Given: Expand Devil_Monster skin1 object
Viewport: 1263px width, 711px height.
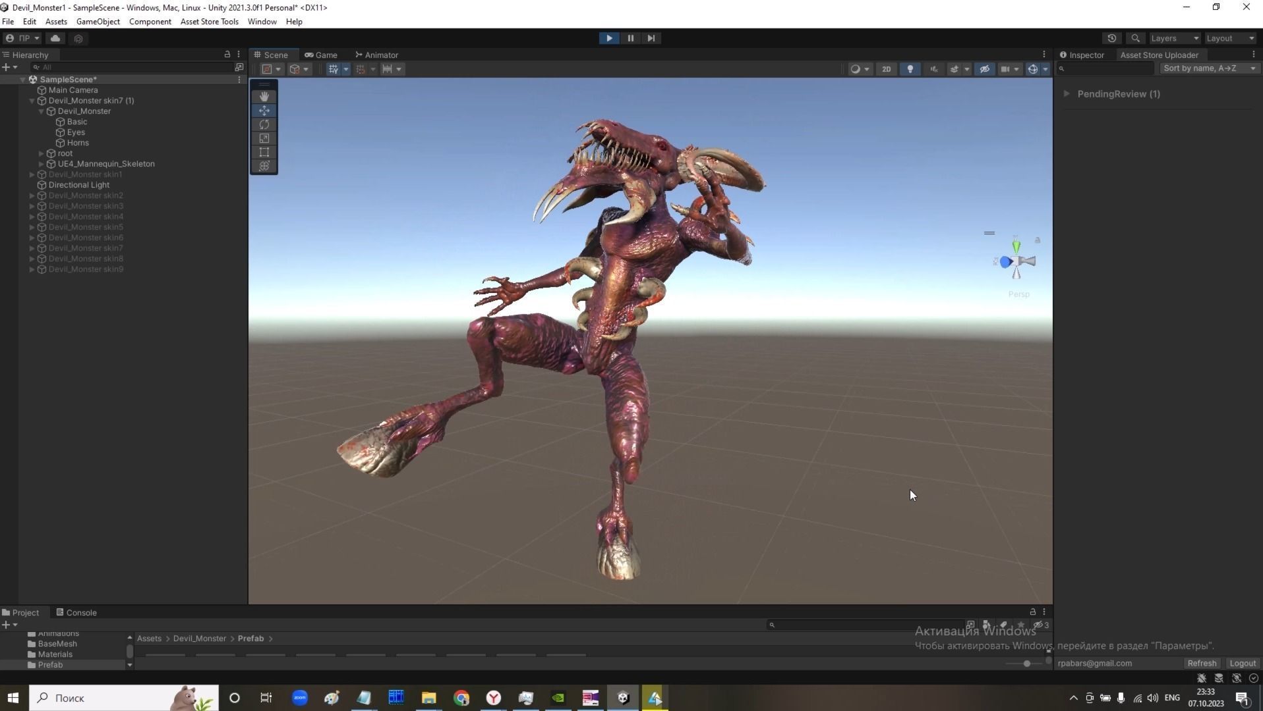Looking at the screenshot, I should click(x=32, y=174).
